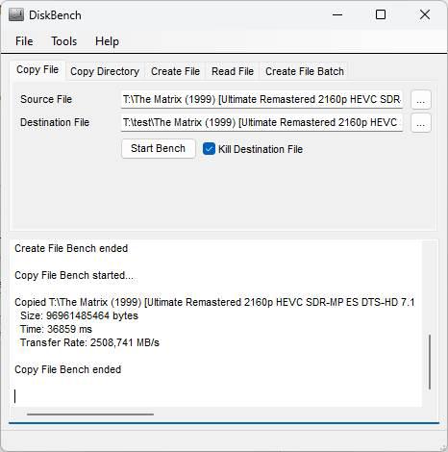Open the Tools menu
This screenshot has width=448, height=452.
(x=64, y=41)
